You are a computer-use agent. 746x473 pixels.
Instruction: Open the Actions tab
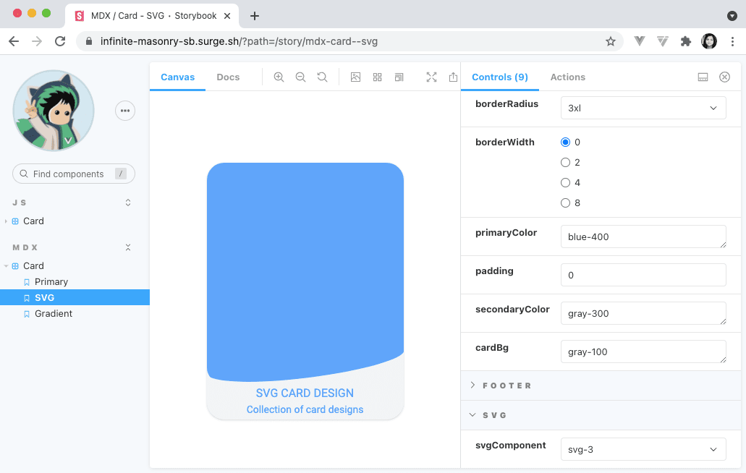pyautogui.click(x=567, y=77)
